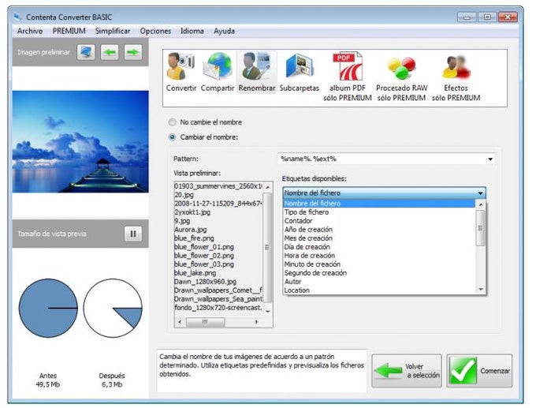Viewport: 536px width, 408px height.
Task: Select 'blue_flower_01.png' in preview list
Action: click(204, 247)
